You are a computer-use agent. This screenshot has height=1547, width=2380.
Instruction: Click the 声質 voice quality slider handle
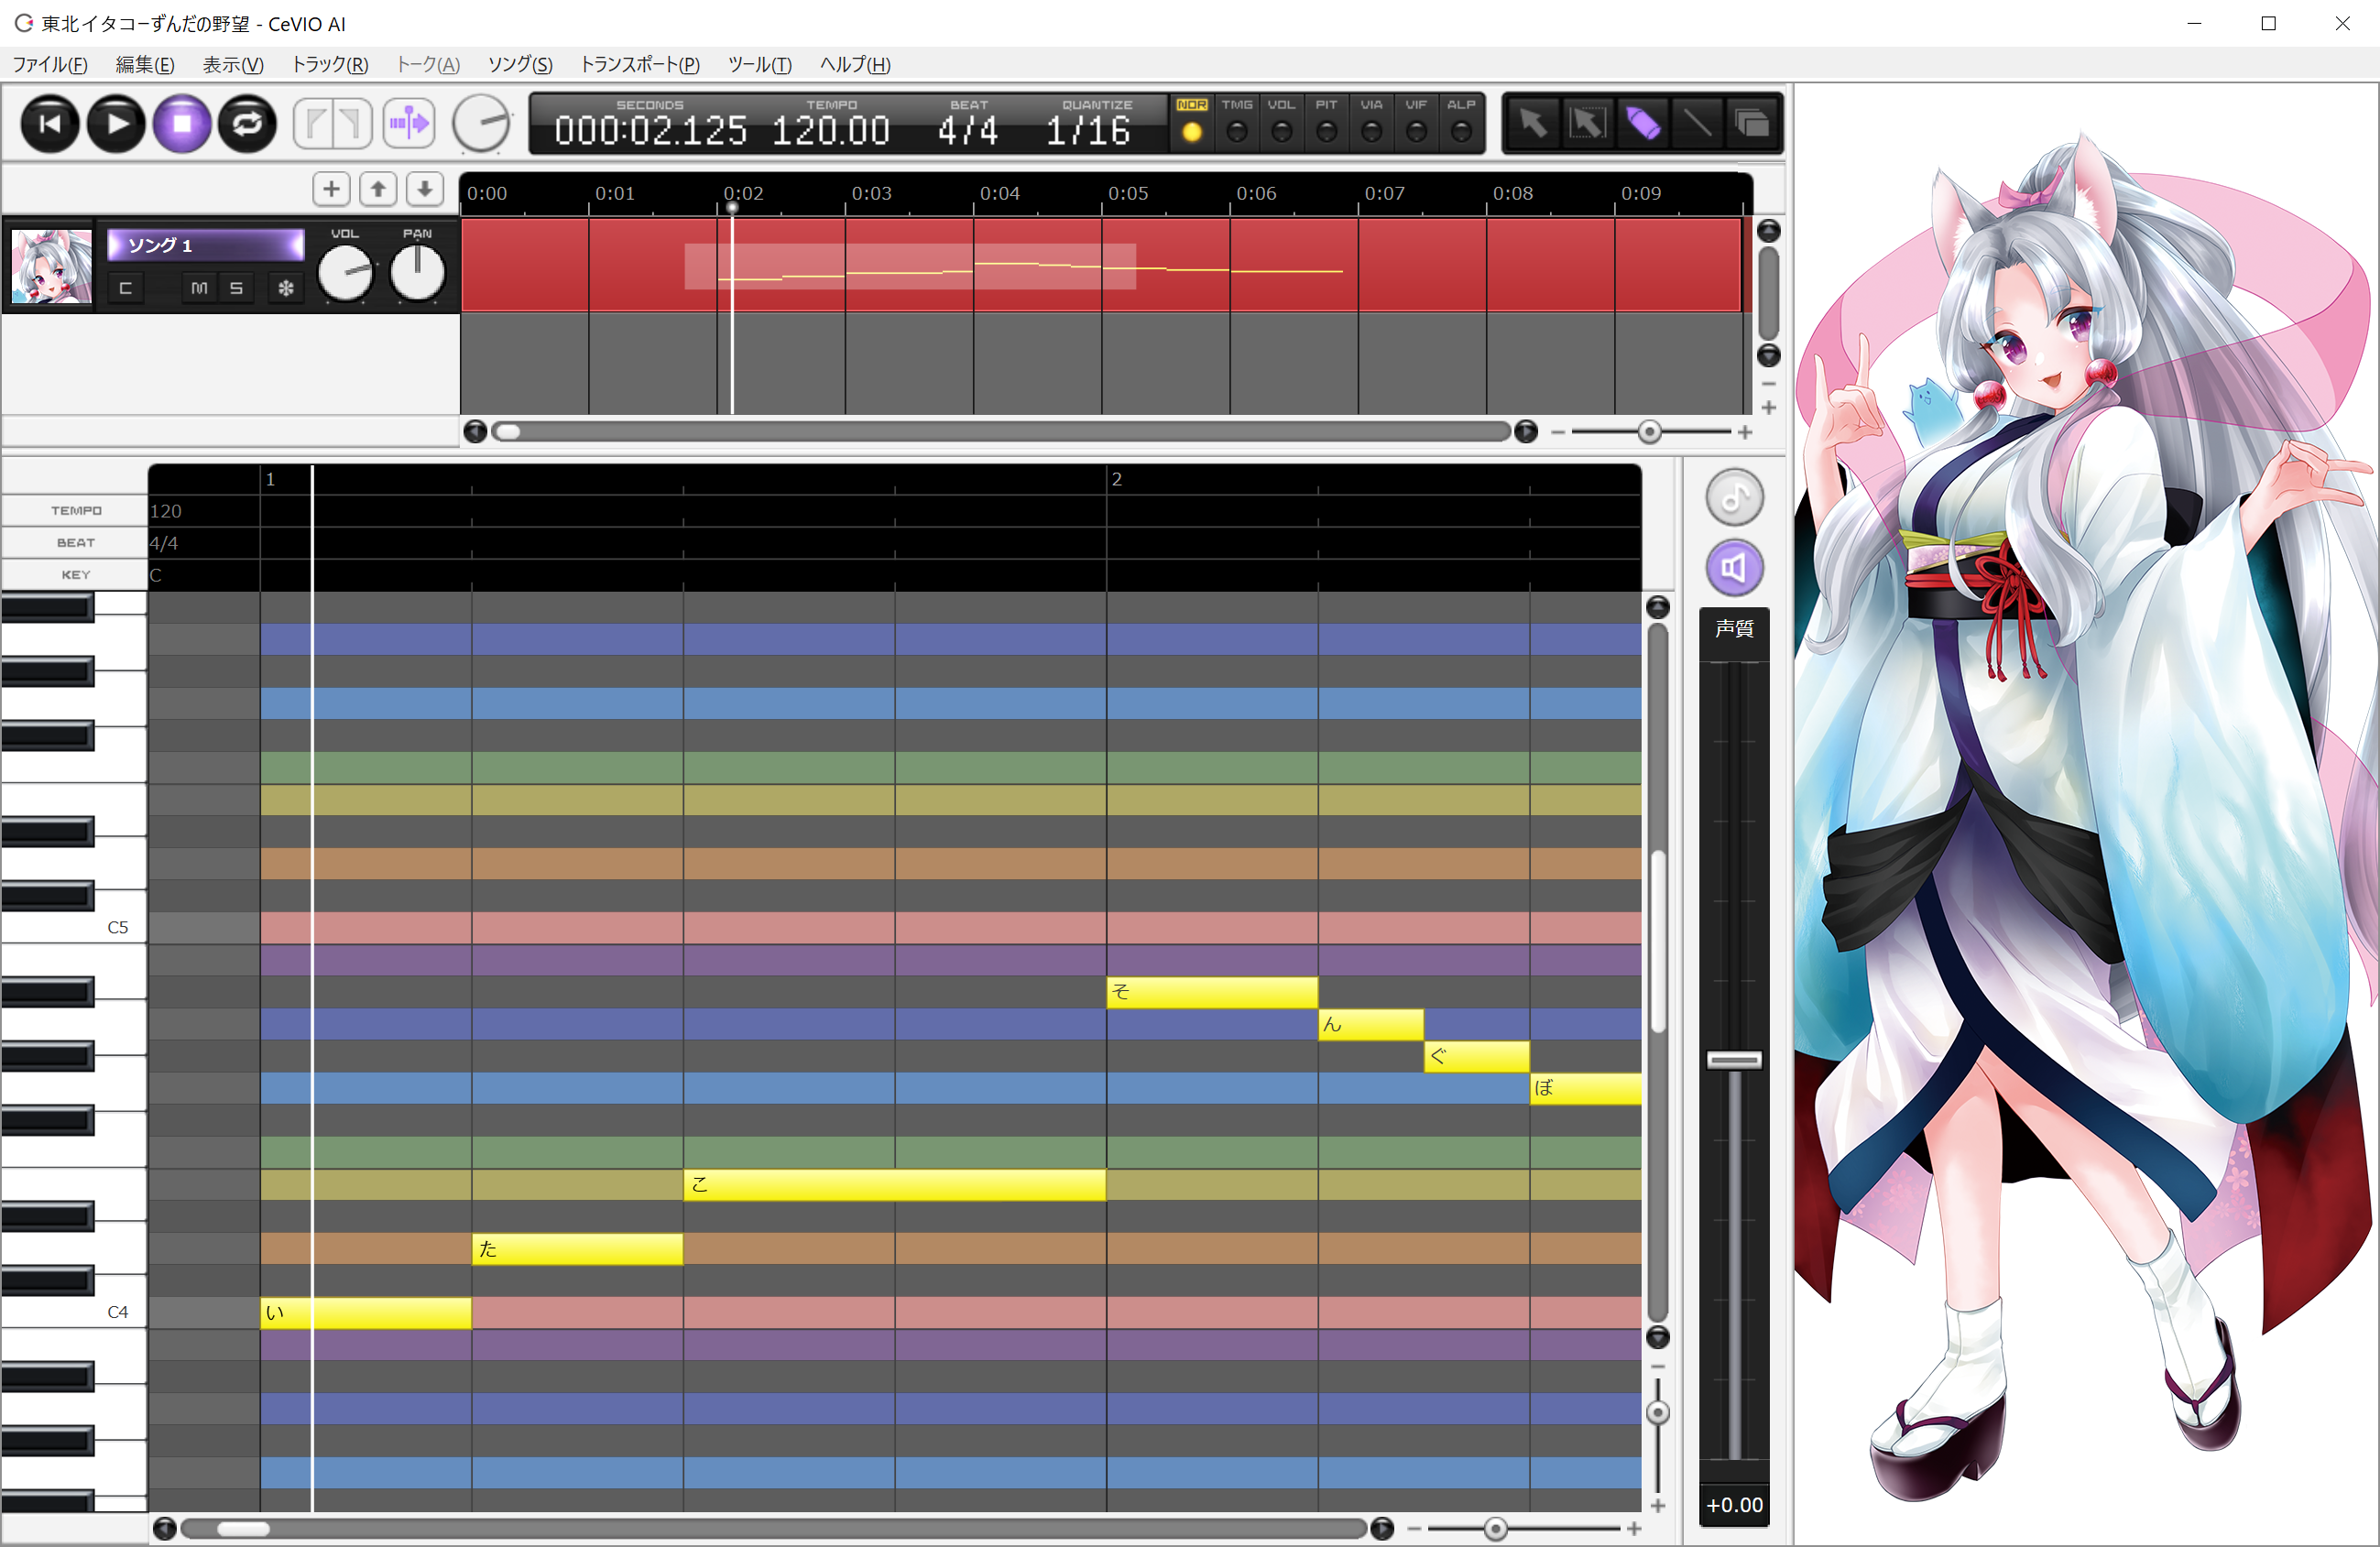coord(1734,1060)
